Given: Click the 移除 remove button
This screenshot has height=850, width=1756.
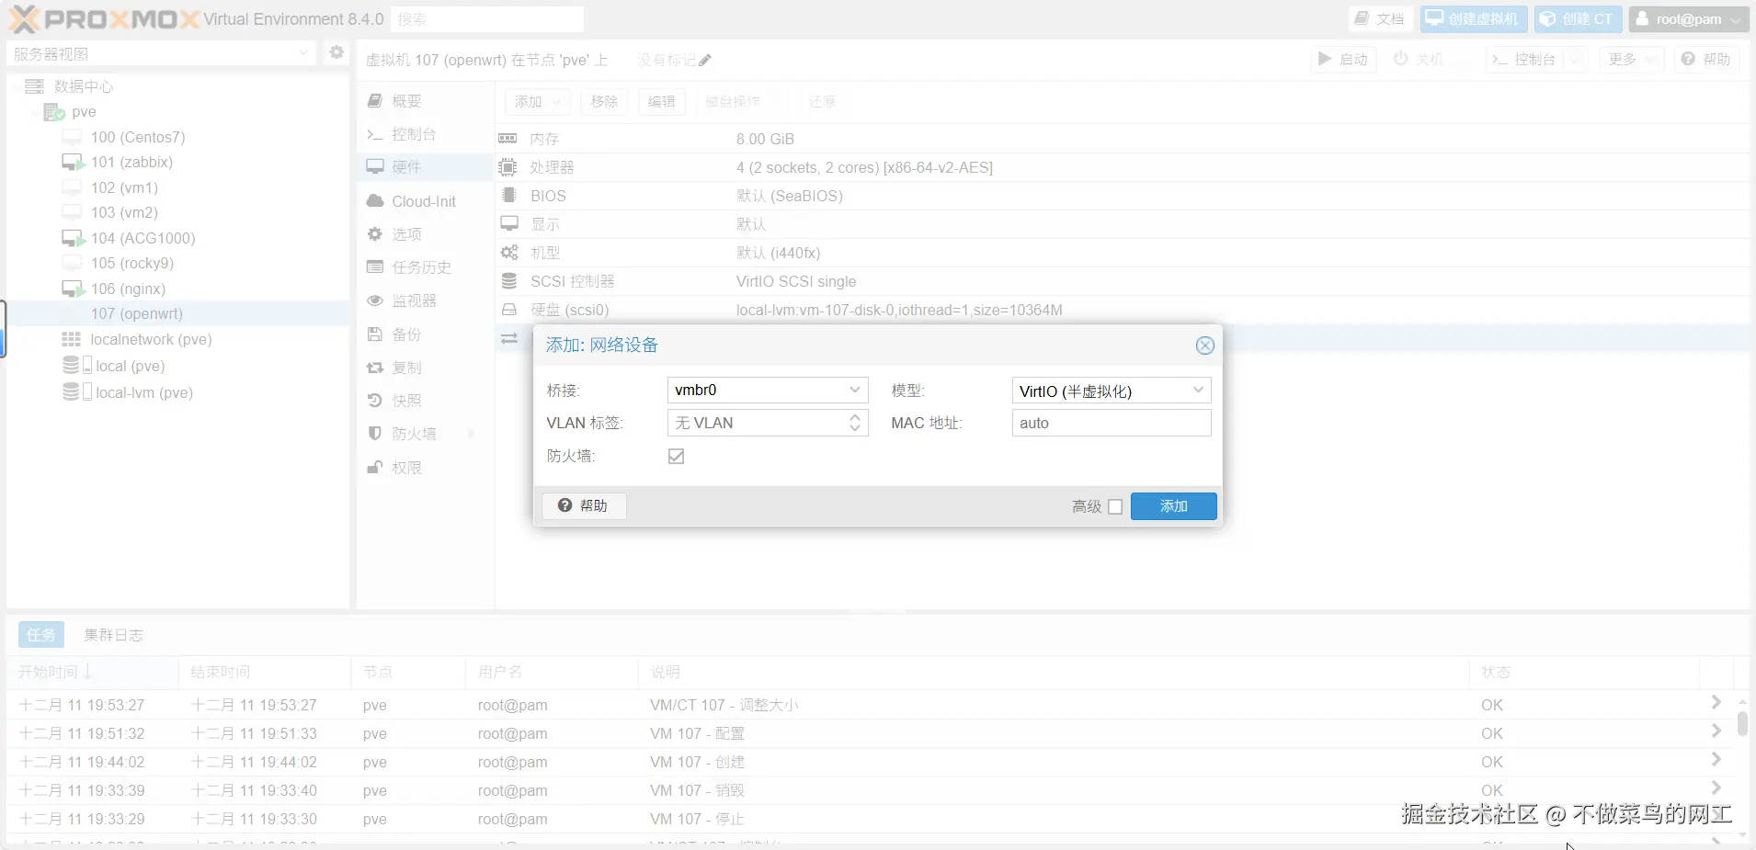Looking at the screenshot, I should 605,102.
